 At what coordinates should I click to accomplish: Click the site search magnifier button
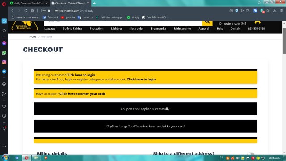tap(207, 23)
